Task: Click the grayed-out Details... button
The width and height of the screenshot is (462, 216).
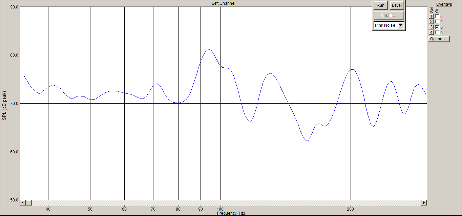Action: 389,15
